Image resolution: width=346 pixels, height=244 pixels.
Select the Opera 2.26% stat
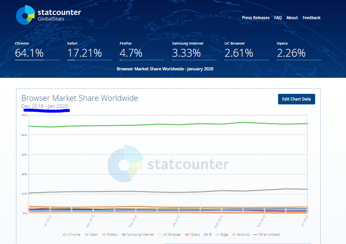pos(299,50)
